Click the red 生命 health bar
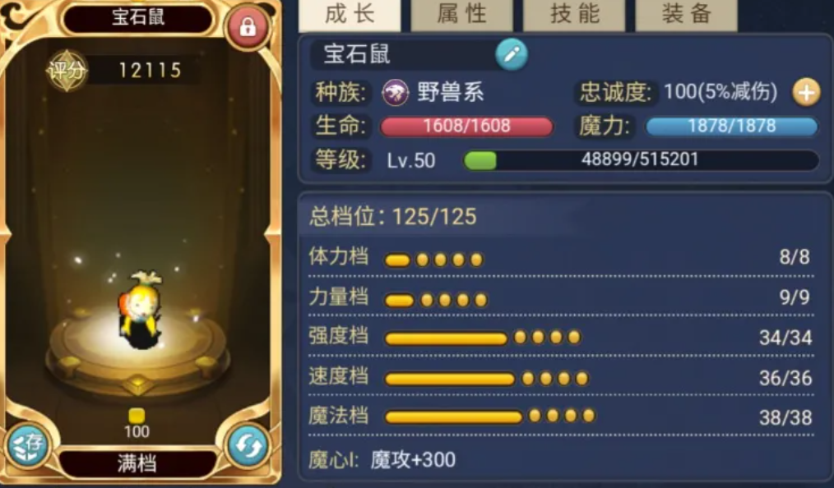The height and width of the screenshot is (488, 834). click(x=466, y=127)
